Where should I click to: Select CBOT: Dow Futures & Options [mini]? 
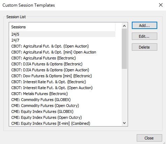click(x=52, y=76)
